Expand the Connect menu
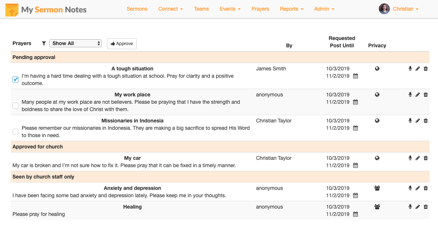The height and width of the screenshot is (228, 438). coord(170,9)
